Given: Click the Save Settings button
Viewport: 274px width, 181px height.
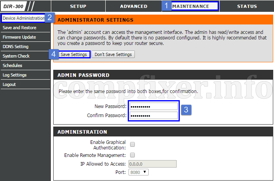Looking at the screenshot, I should tap(74, 54).
